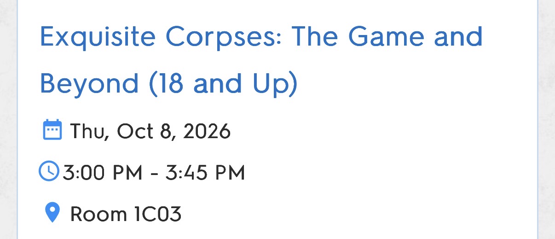
Task: Click the calendar icon beside the date
Action: [52, 129]
